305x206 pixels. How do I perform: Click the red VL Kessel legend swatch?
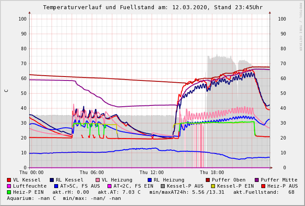(x=9, y=180)
